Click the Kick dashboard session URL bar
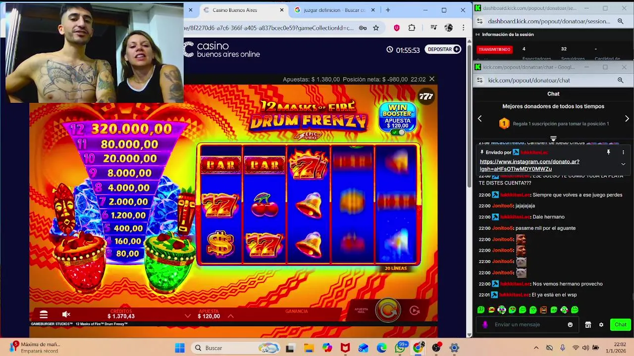The height and width of the screenshot is (356, 634). [x=549, y=21]
